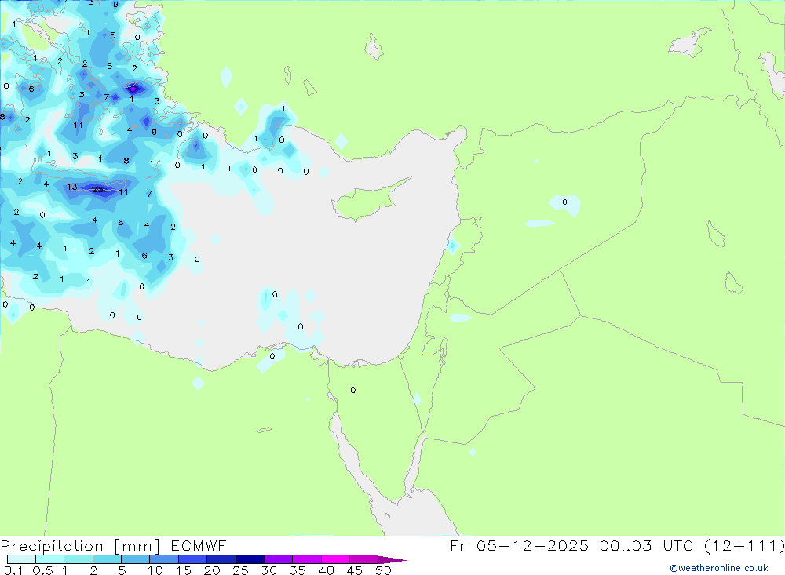
Task: Click the magenta peak precipitation cell
Action: pyautogui.click(x=133, y=89)
